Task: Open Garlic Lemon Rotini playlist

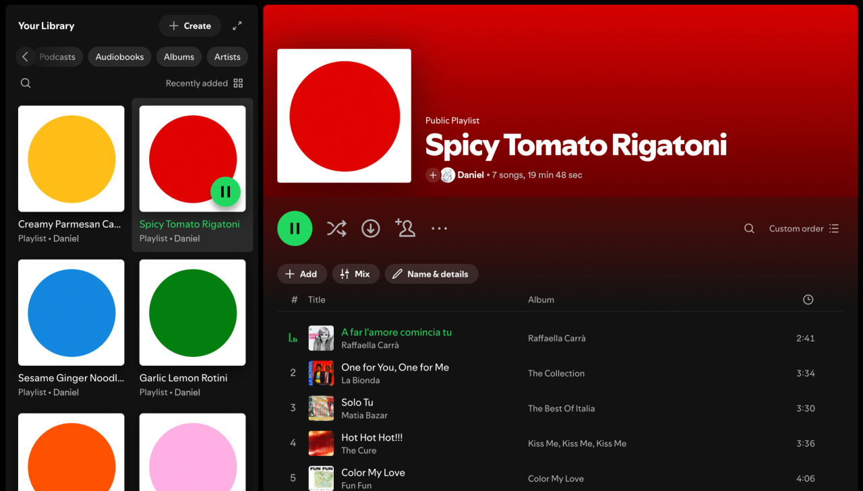Action: 193,329
